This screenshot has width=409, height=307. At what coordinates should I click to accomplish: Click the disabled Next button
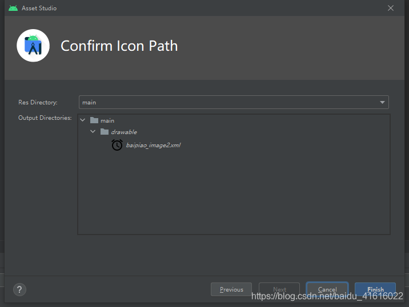279,289
